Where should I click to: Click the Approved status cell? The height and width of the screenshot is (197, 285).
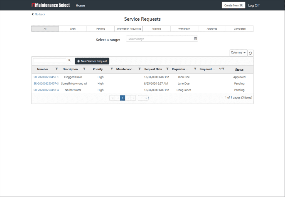239,77
